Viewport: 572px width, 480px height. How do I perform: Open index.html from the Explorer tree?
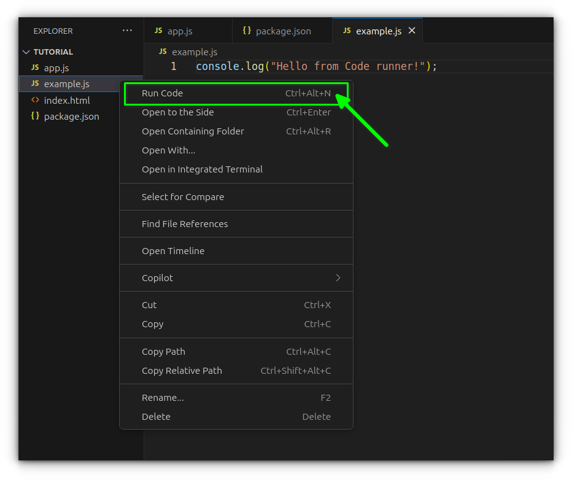tap(67, 100)
